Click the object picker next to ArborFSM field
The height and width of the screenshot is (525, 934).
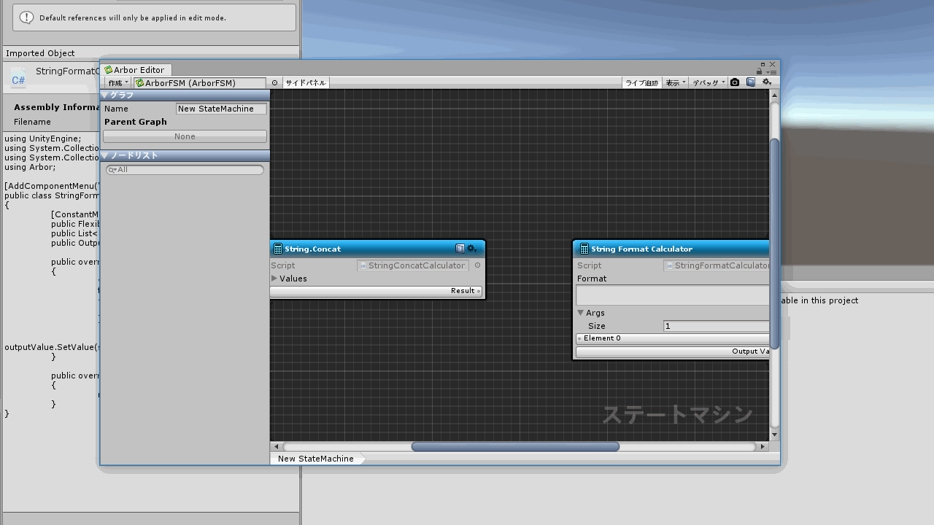click(x=275, y=83)
